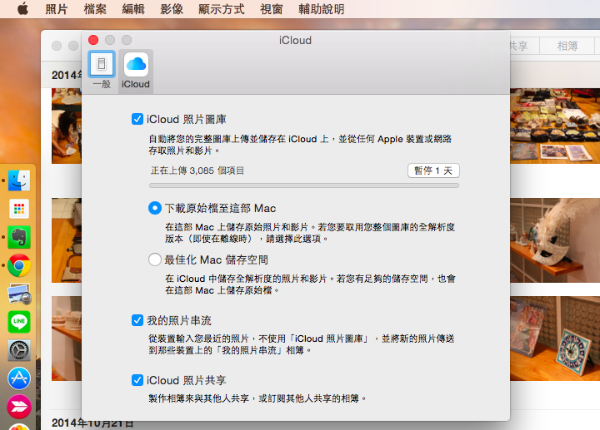Disable the iCloud 照片共享 checkbox
The width and height of the screenshot is (600, 430).
coord(137,380)
